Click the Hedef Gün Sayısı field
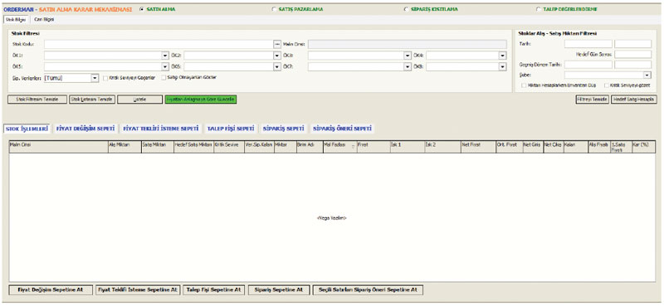Viewport: 664px width, 306px height. (x=633, y=54)
